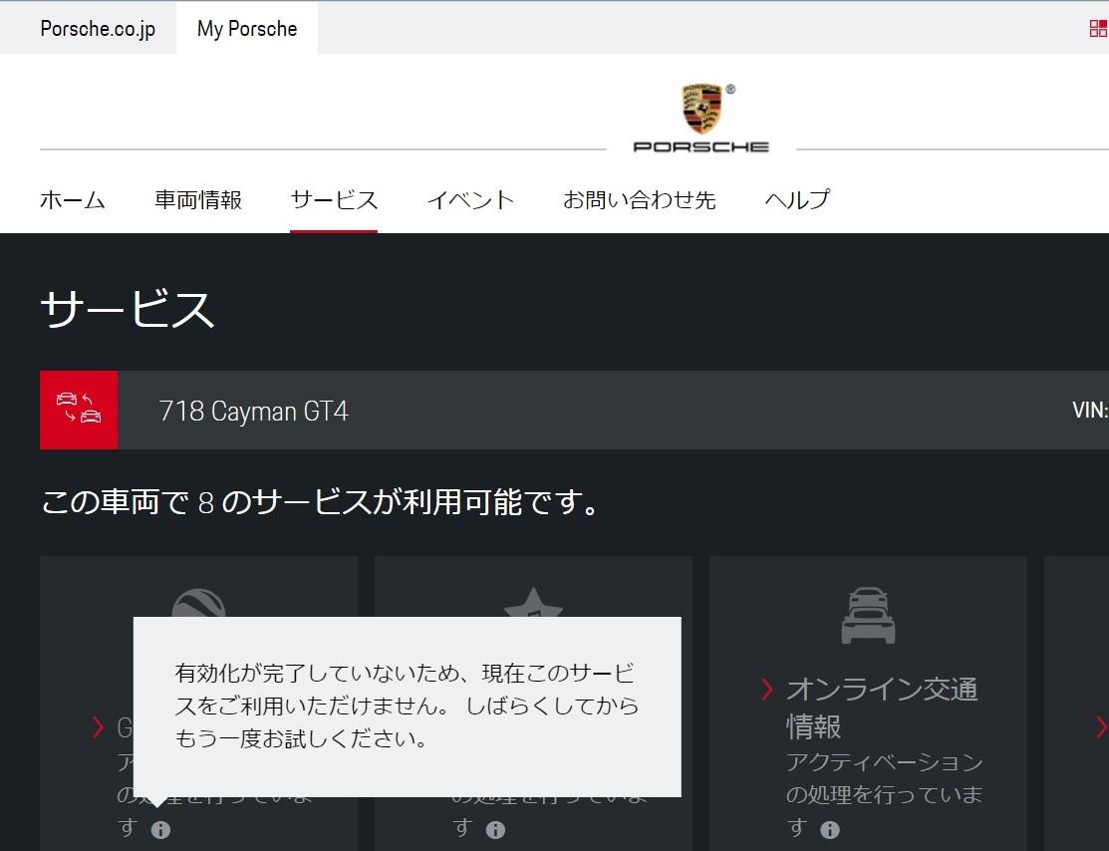Click text この車両で 8 のサービスが利用可能です。
Viewport: 1109px width, 851px height.
click(322, 502)
